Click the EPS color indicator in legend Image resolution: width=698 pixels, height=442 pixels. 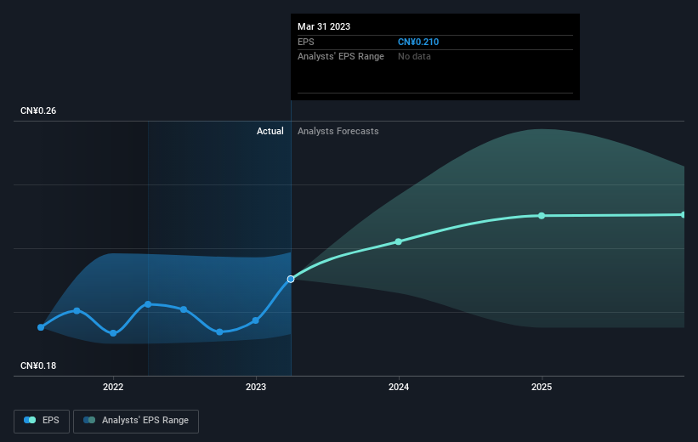pos(30,420)
